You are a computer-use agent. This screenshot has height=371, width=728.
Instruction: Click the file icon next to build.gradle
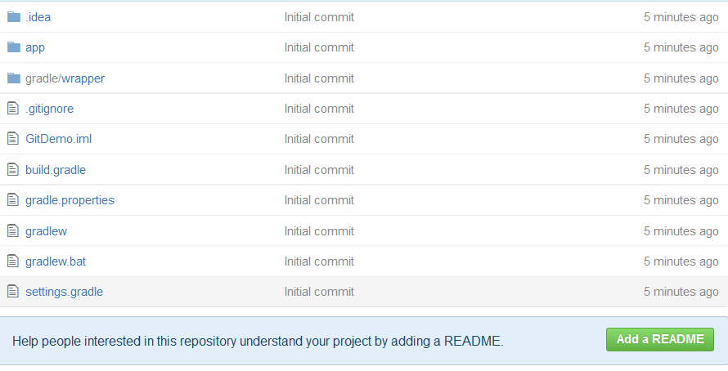click(12, 170)
